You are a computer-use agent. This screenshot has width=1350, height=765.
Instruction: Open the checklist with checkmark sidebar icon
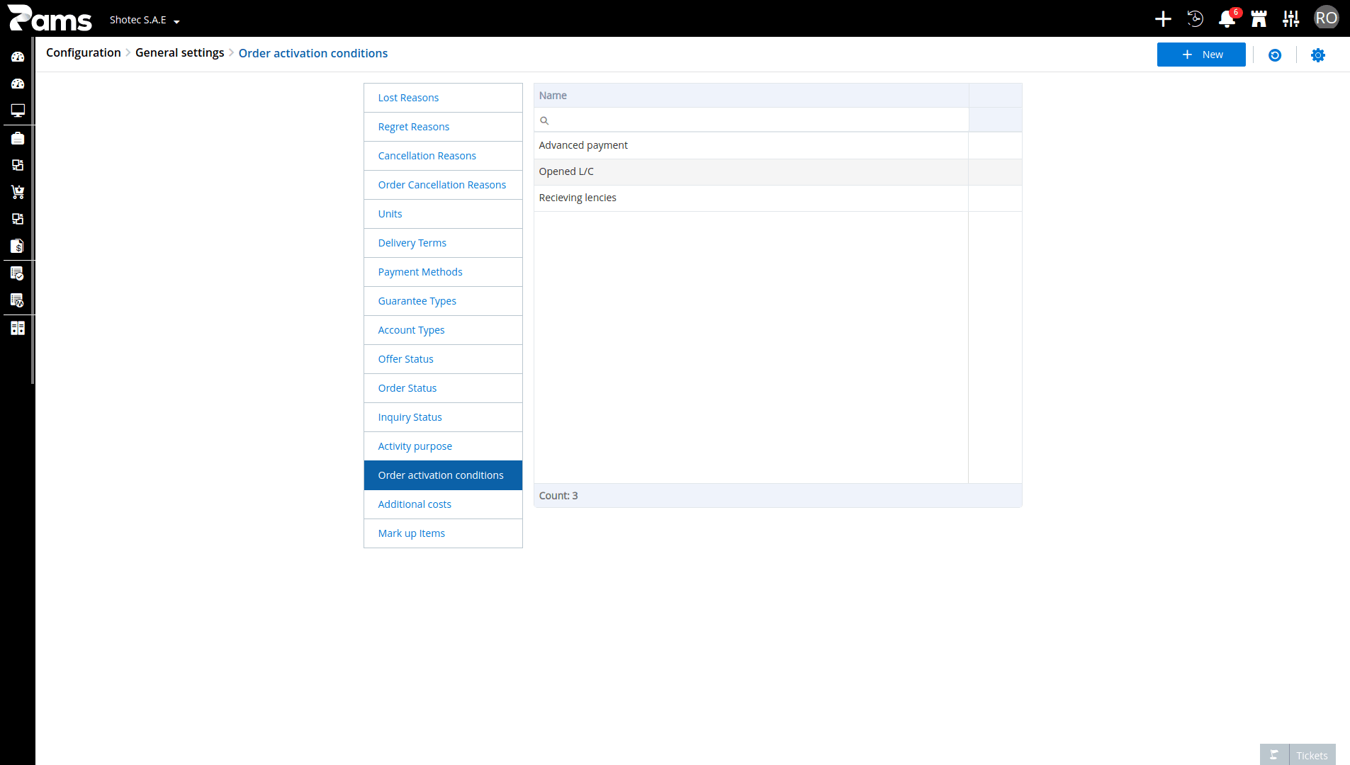click(x=18, y=273)
